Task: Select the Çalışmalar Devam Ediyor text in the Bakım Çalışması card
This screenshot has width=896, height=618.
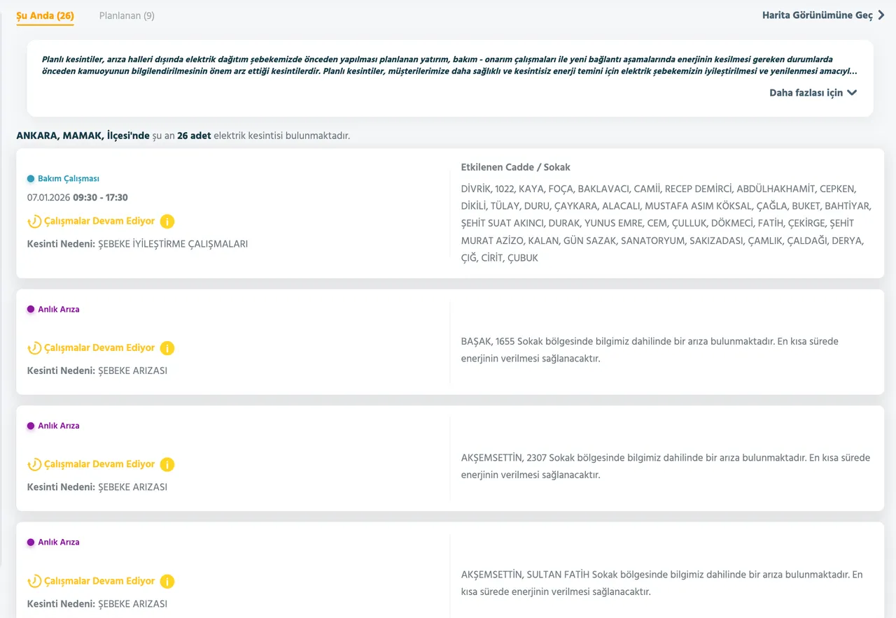Action: [x=99, y=221]
